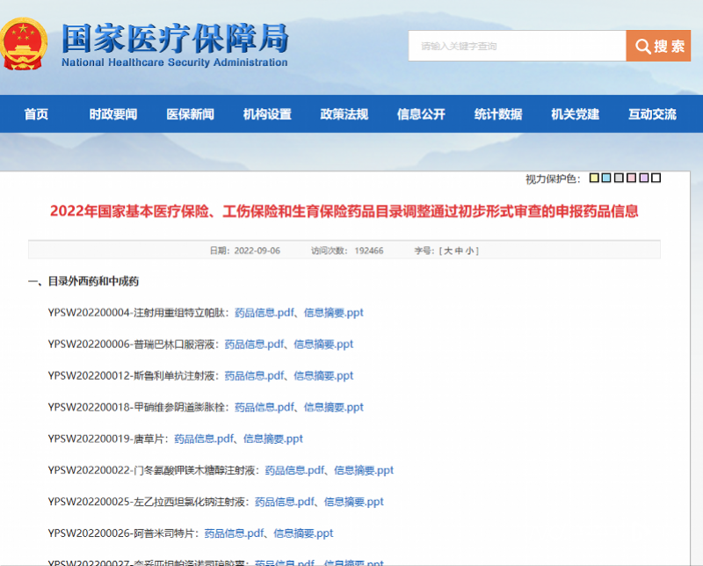Viewport: 703px width, 566px height.
Task: Set font size to 小 (small)
Action: pos(471,250)
